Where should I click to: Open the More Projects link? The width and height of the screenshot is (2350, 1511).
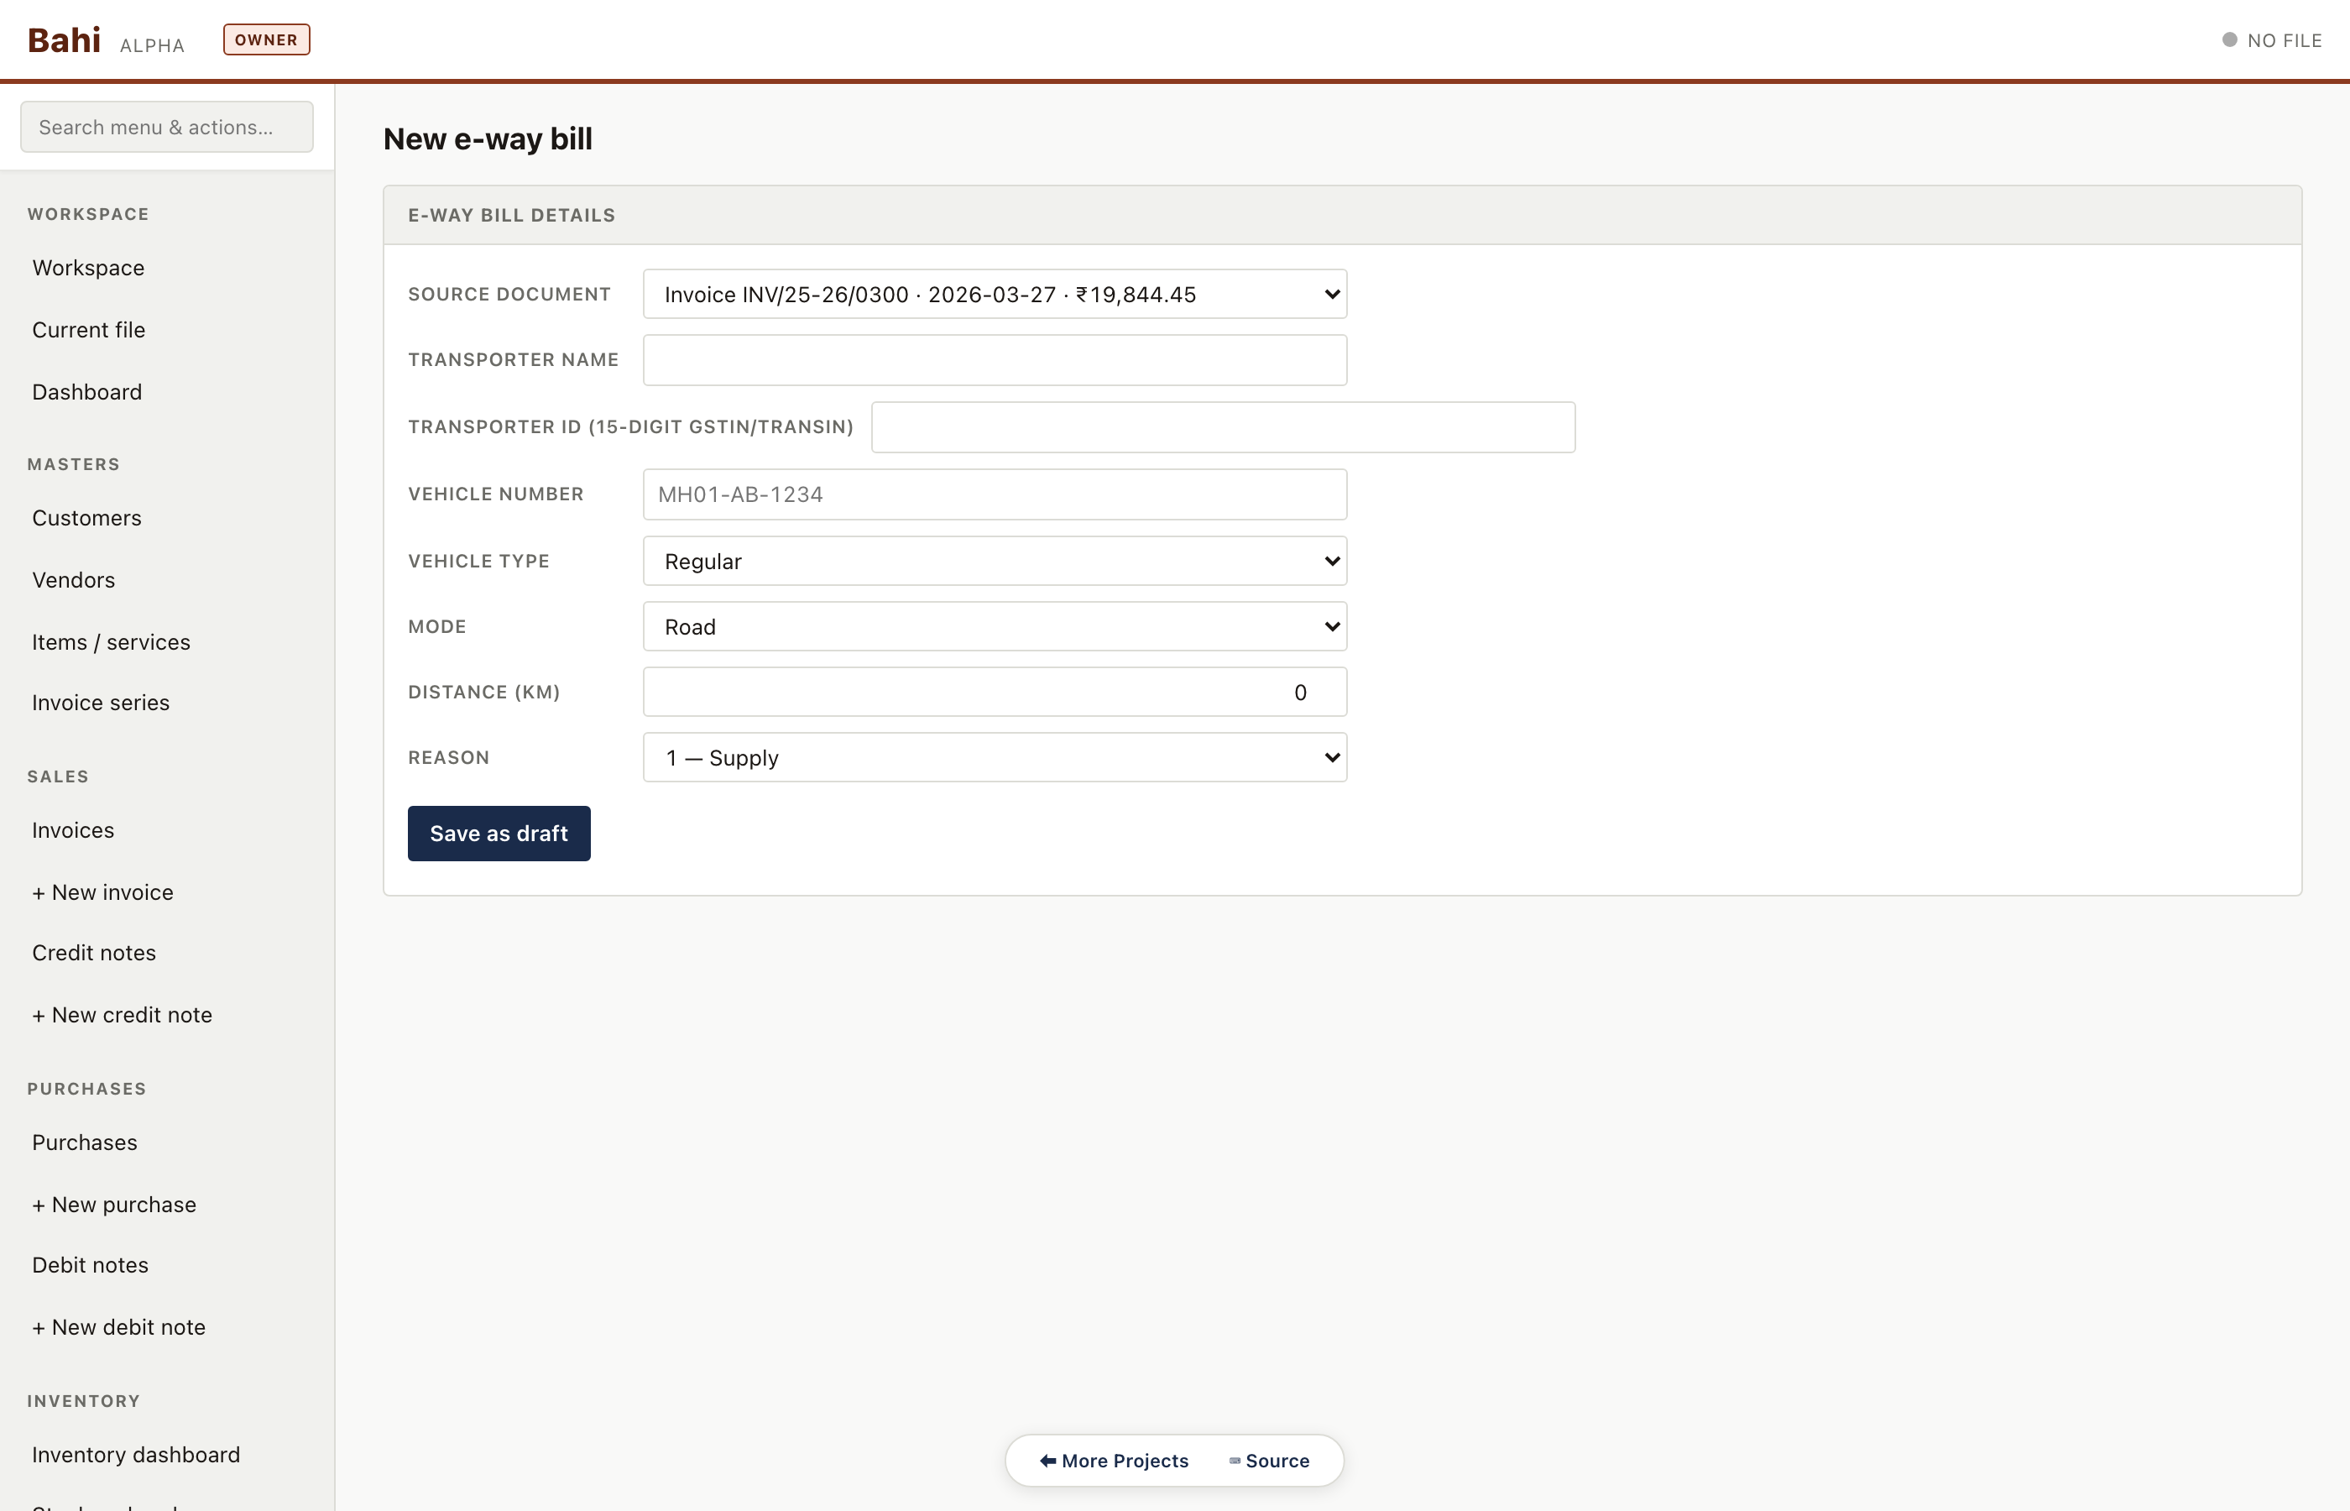(1115, 1461)
